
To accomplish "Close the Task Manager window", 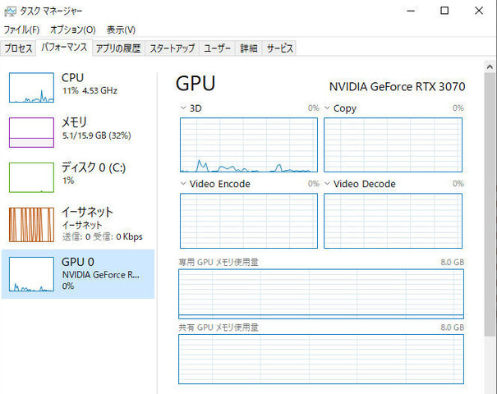I will tap(479, 11).
